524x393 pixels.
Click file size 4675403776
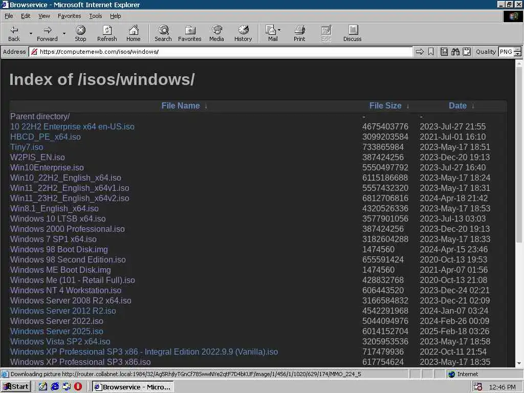(385, 127)
